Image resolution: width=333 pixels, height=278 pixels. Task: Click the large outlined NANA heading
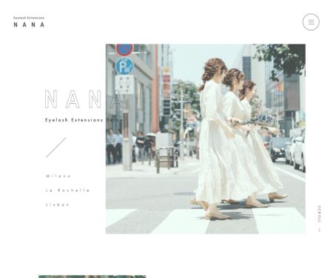[x=84, y=99]
